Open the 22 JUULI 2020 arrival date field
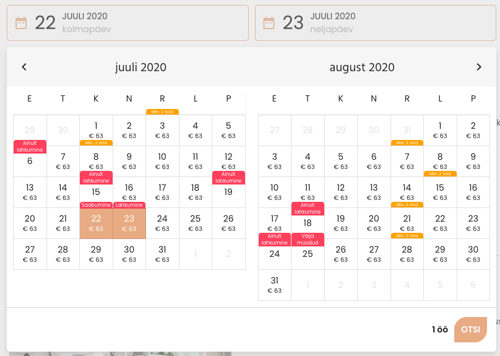Viewport: 500px width, 356px height. click(x=127, y=23)
